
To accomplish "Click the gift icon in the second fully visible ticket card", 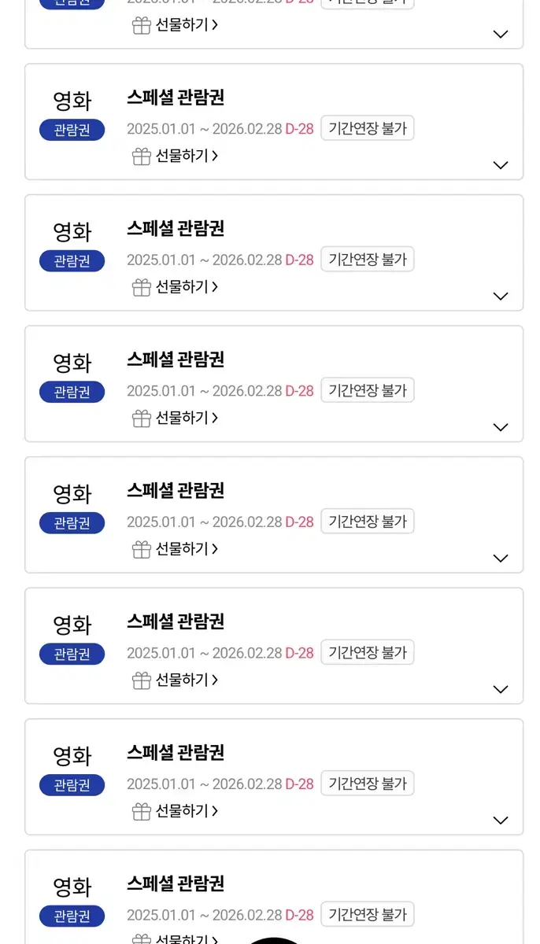I will 142,287.
